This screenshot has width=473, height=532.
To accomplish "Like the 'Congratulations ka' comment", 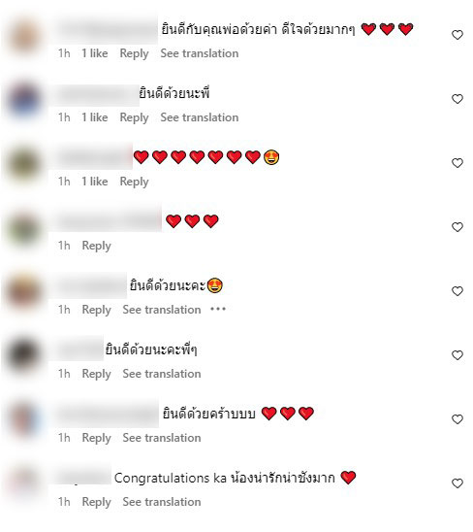I will pos(457,483).
